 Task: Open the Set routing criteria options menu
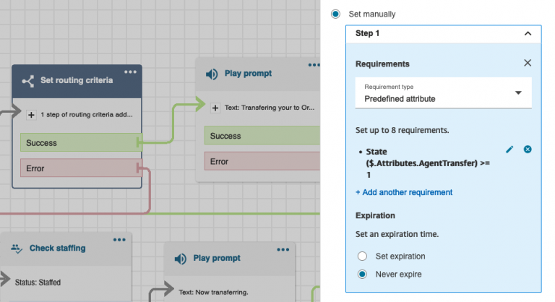[x=130, y=72]
